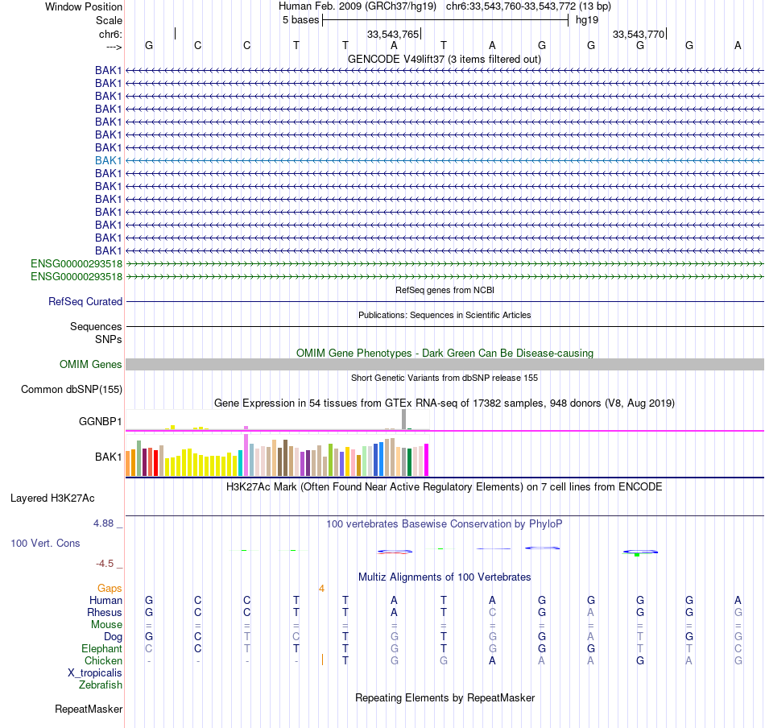
Task: Click the Chicken species row label
Action: pyautogui.click(x=103, y=660)
